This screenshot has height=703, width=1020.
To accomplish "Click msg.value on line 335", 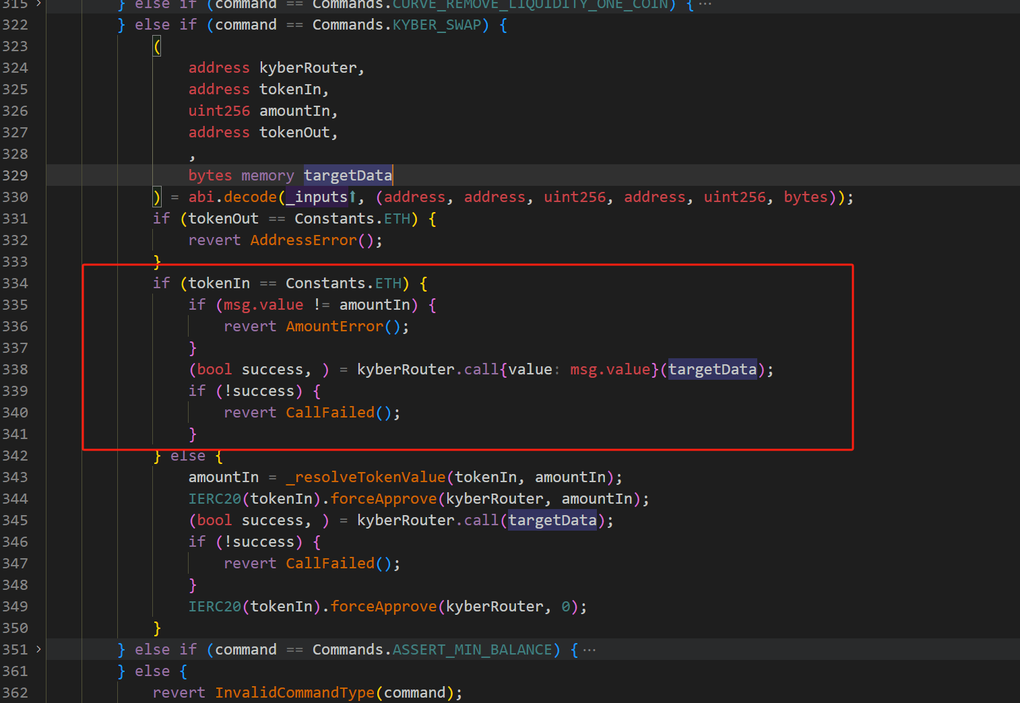I will (x=263, y=305).
